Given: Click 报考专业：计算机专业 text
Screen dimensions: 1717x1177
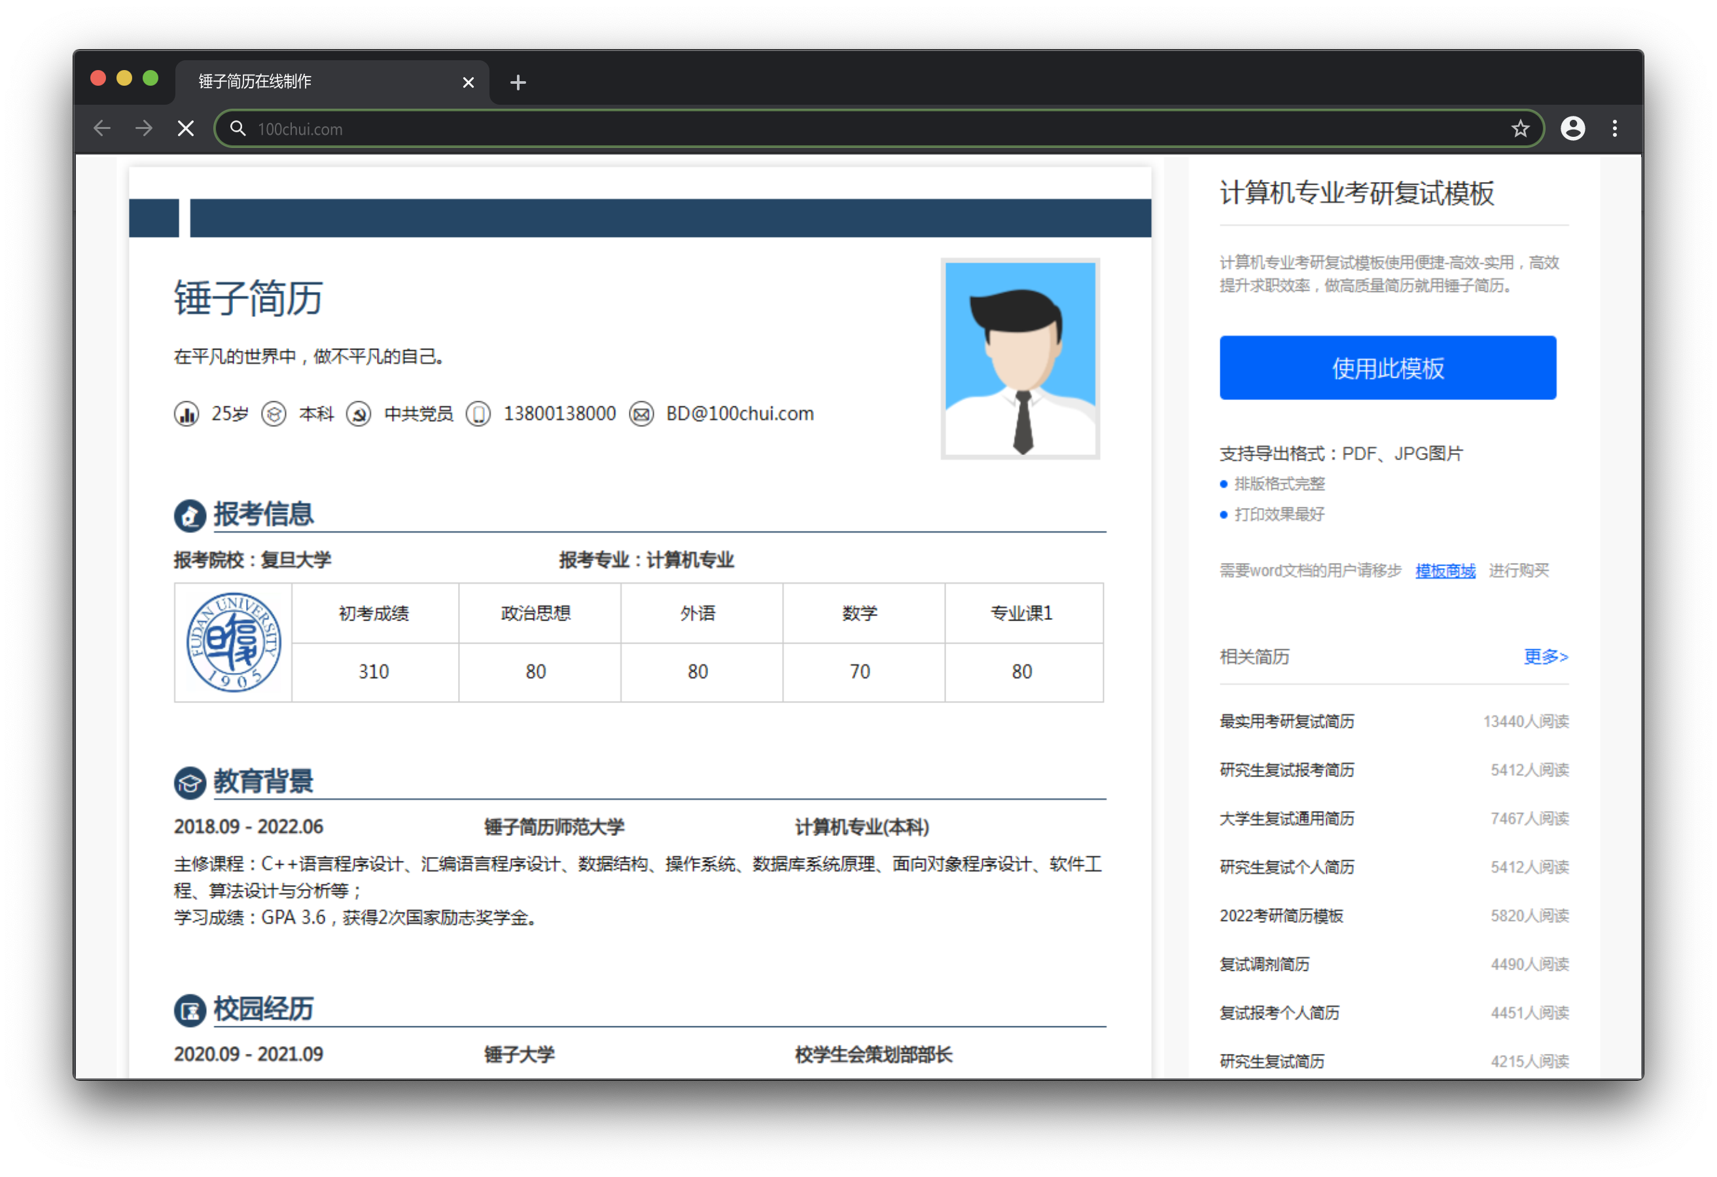Looking at the screenshot, I should point(646,560).
